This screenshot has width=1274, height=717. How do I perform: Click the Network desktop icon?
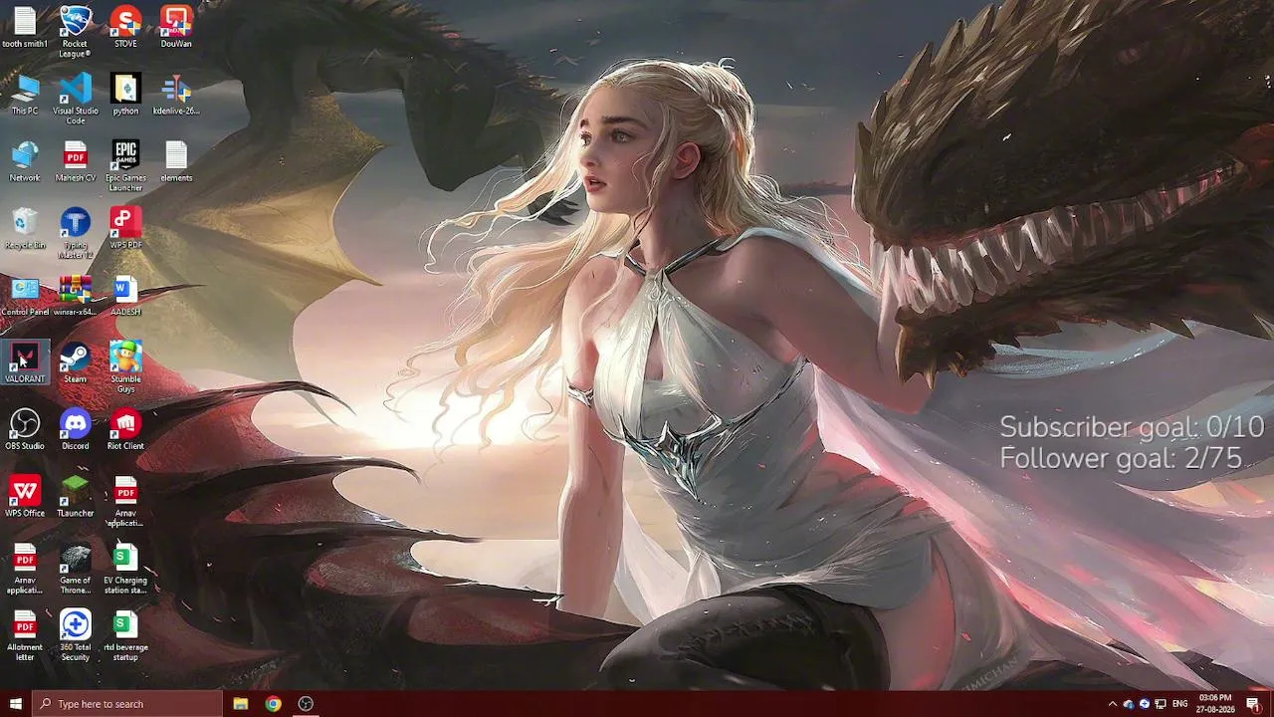click(x=25, y=161)
